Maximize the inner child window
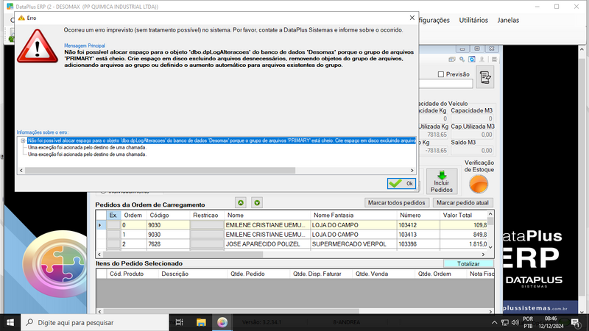589x331 pixels. 476,49
